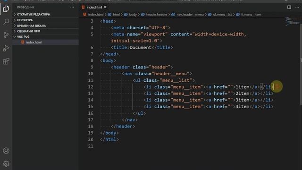Expand the СЦЕНАРИИ NPM section
Screen dimensions: 302x170
[x=46, y=31]
